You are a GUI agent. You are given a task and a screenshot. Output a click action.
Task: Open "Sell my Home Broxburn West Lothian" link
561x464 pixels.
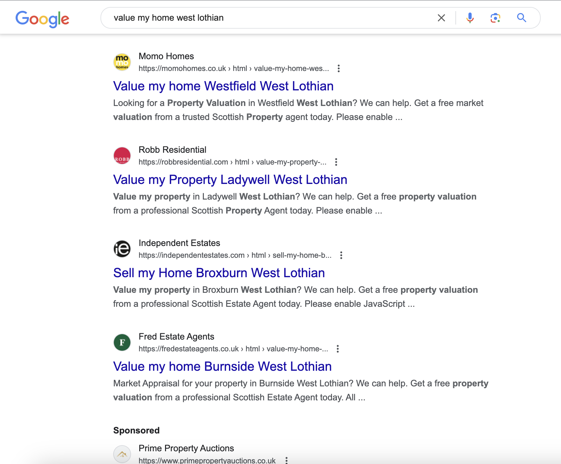pos(219,273)
